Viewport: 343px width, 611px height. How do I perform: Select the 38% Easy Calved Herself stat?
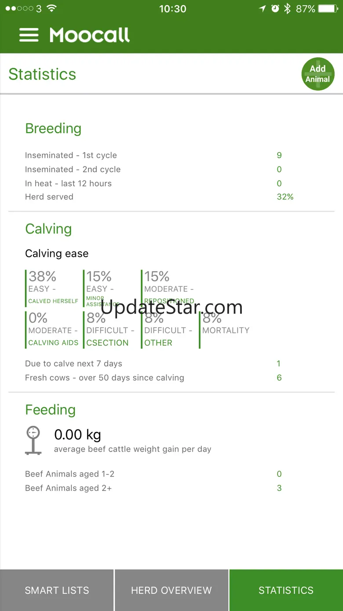point(53,288)
